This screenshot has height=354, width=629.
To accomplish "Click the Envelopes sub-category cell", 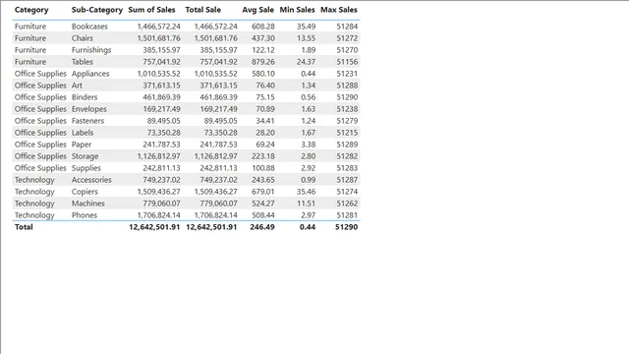I will click(89, 109).
